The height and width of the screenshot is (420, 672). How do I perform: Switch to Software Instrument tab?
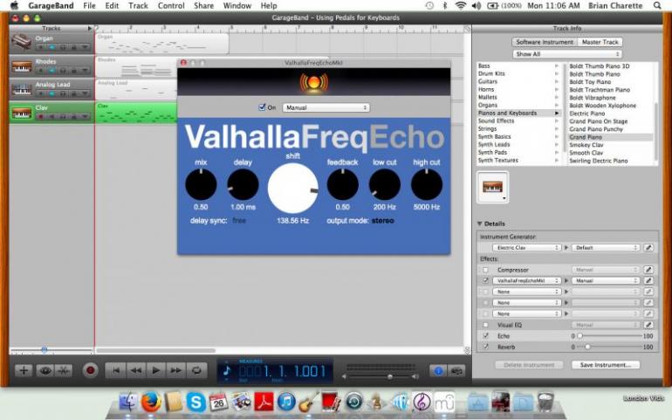coord(545,42)
